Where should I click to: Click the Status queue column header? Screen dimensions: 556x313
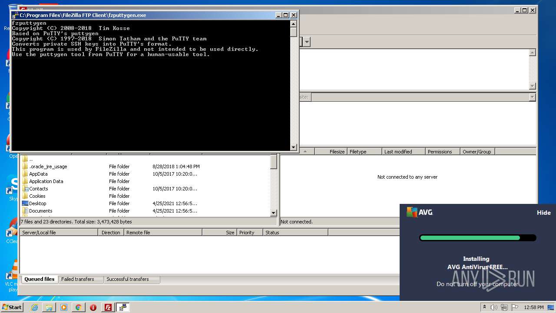pyautogui.click(x=295, y=233)
